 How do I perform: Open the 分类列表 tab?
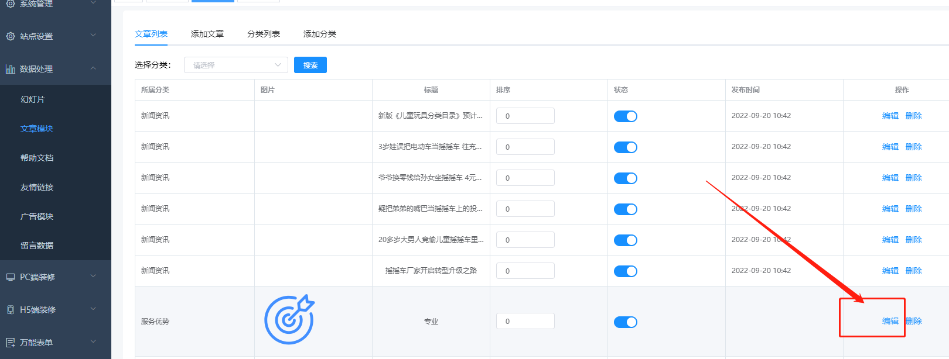click(x=264, y=34)
